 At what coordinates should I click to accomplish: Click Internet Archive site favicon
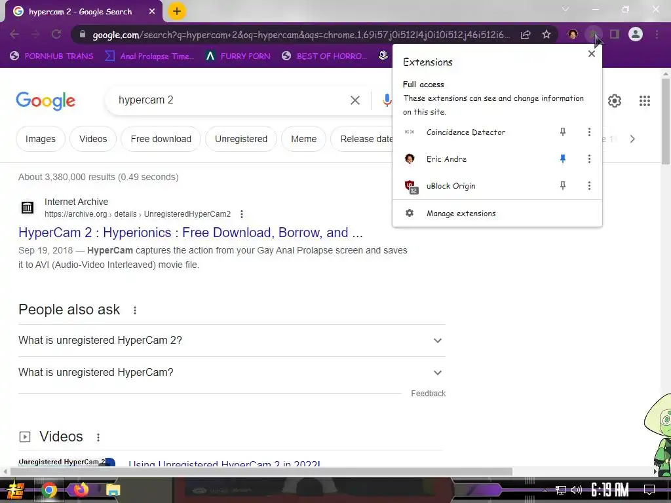pyautogui.click(x=28, y=208)
